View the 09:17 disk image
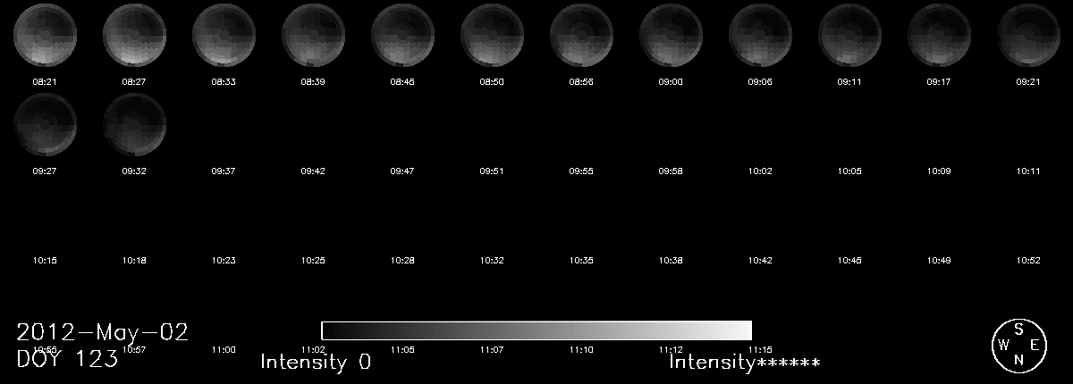 click(939, 36)
